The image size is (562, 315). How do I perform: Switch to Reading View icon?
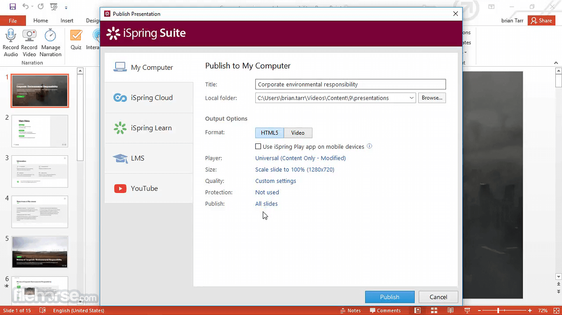(x=450, y=311)
